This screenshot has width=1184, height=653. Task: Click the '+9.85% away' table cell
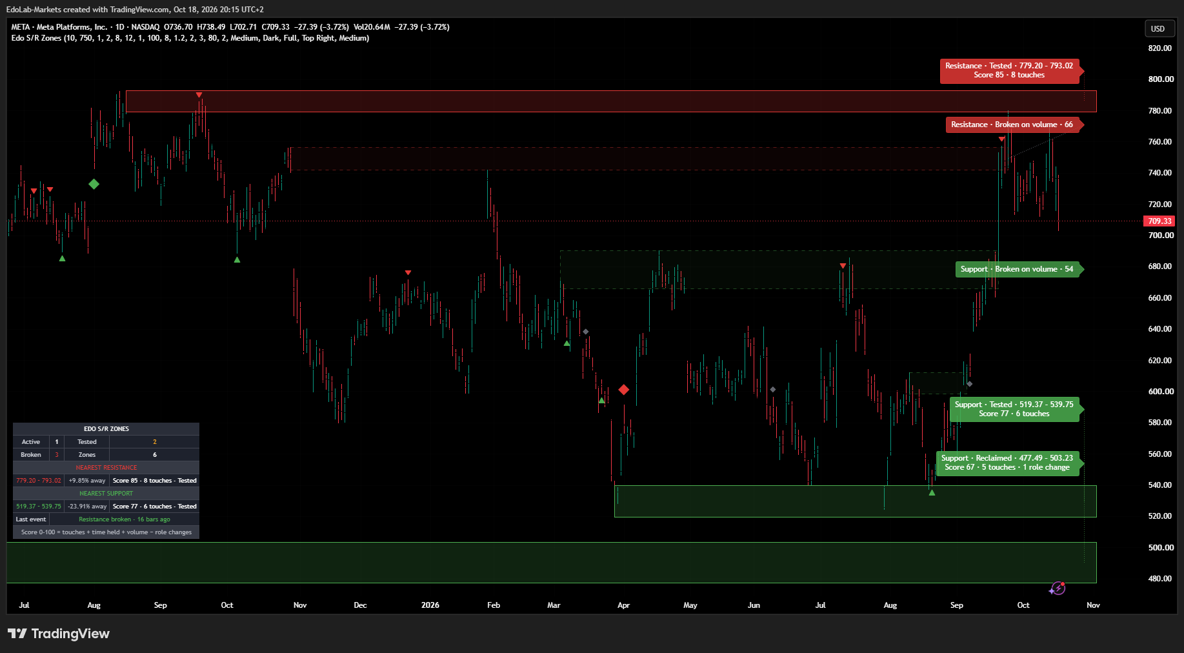coord(87,481)
